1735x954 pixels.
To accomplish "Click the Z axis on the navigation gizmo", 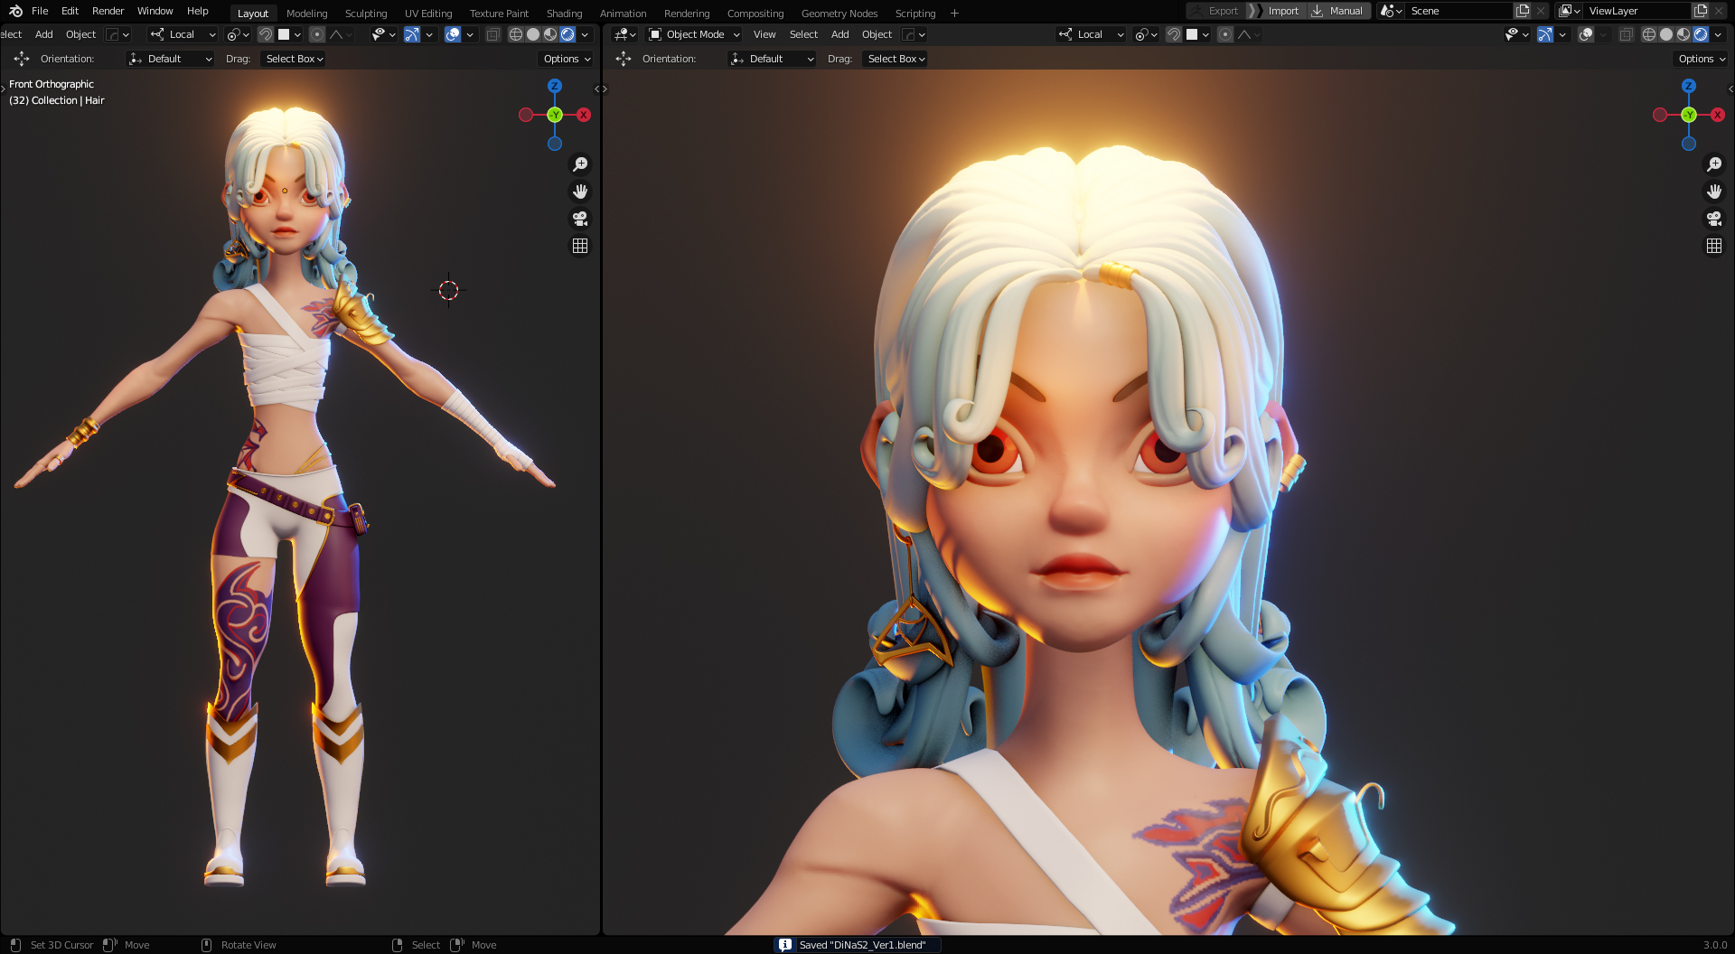I will click(x=555, y=84).
